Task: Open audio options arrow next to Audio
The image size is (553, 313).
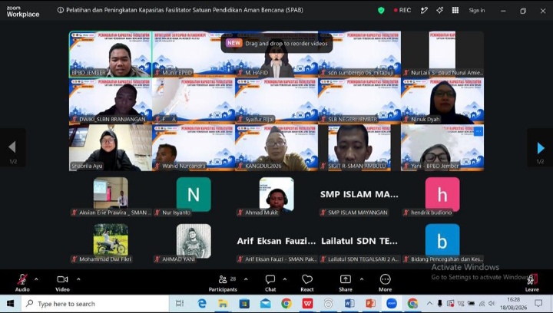Action: coord(36,279)
